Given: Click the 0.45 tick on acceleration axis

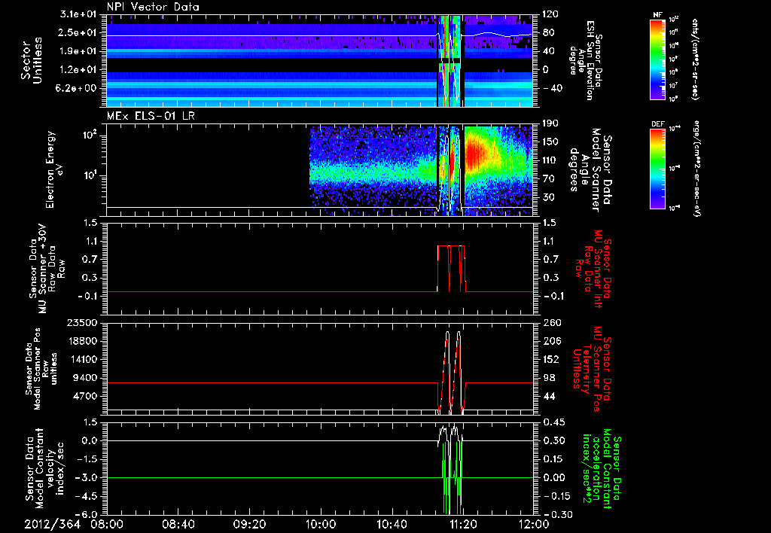Looking at the screenshot, I should point(553,422).
